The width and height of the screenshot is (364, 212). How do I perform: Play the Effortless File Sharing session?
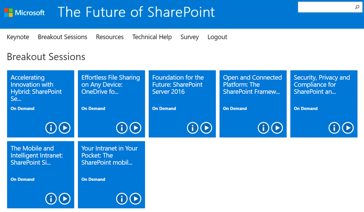point(135,128)
